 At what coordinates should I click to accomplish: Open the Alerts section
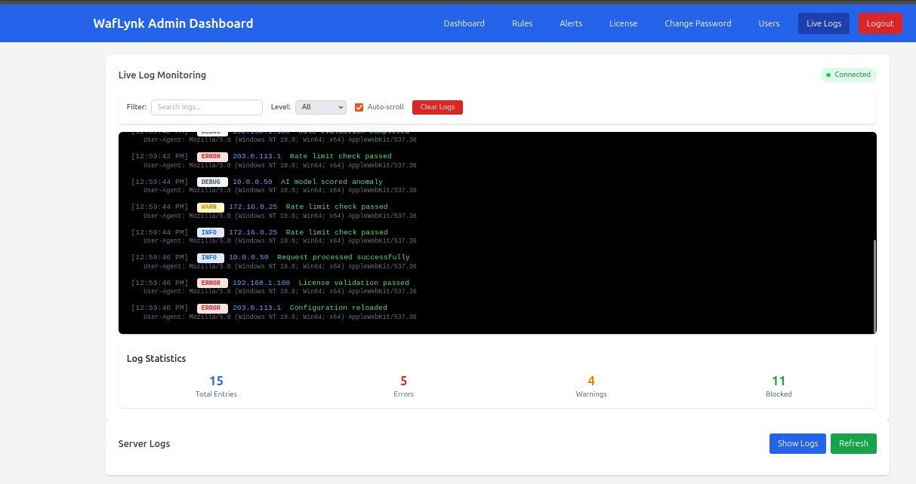tap(571, 23)
